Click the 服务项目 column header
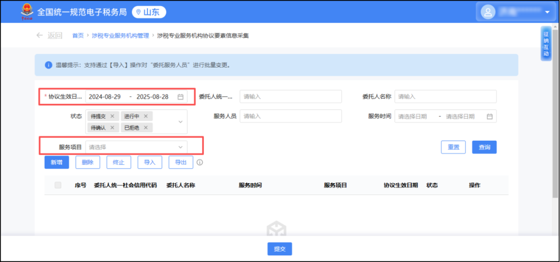This screenshot has width=560, height=262. [x=335, y=185]
